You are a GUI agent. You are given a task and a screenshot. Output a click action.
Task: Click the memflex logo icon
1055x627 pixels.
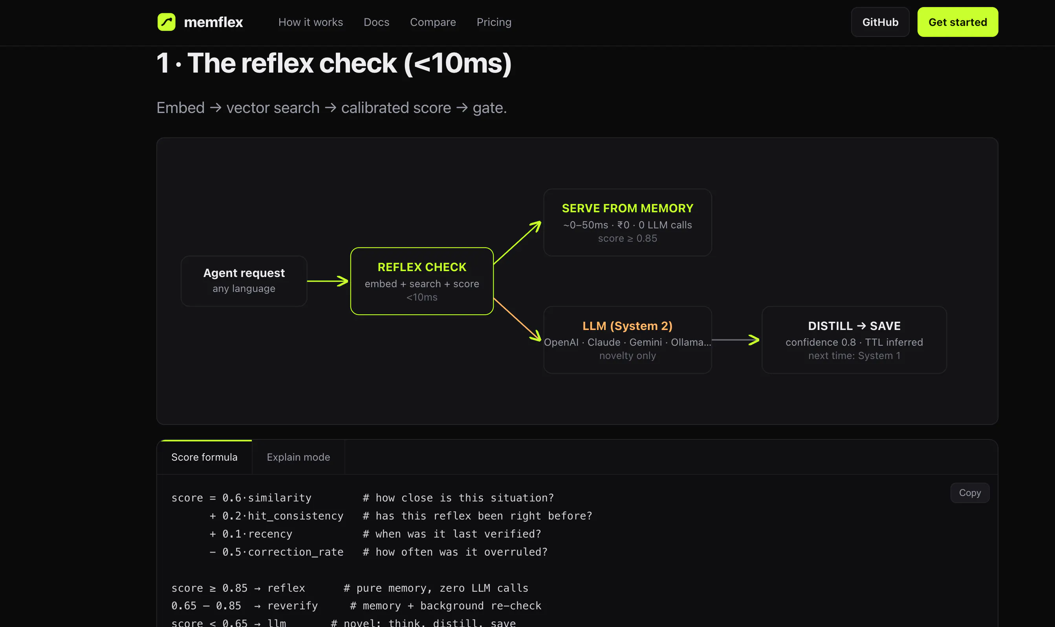166,22
